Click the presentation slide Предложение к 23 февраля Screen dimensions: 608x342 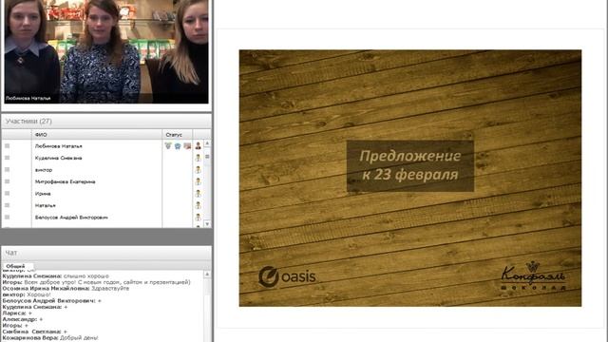409,178
